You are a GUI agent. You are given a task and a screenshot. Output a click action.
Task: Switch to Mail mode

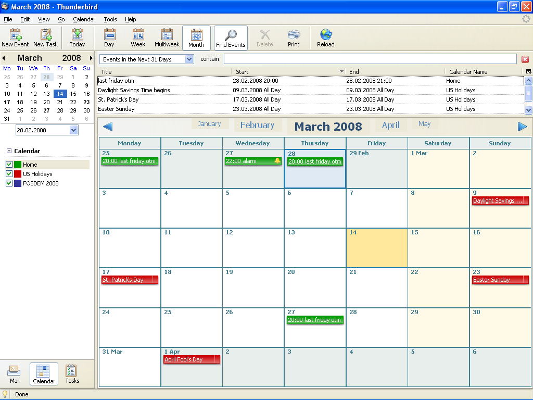point(14,374)
